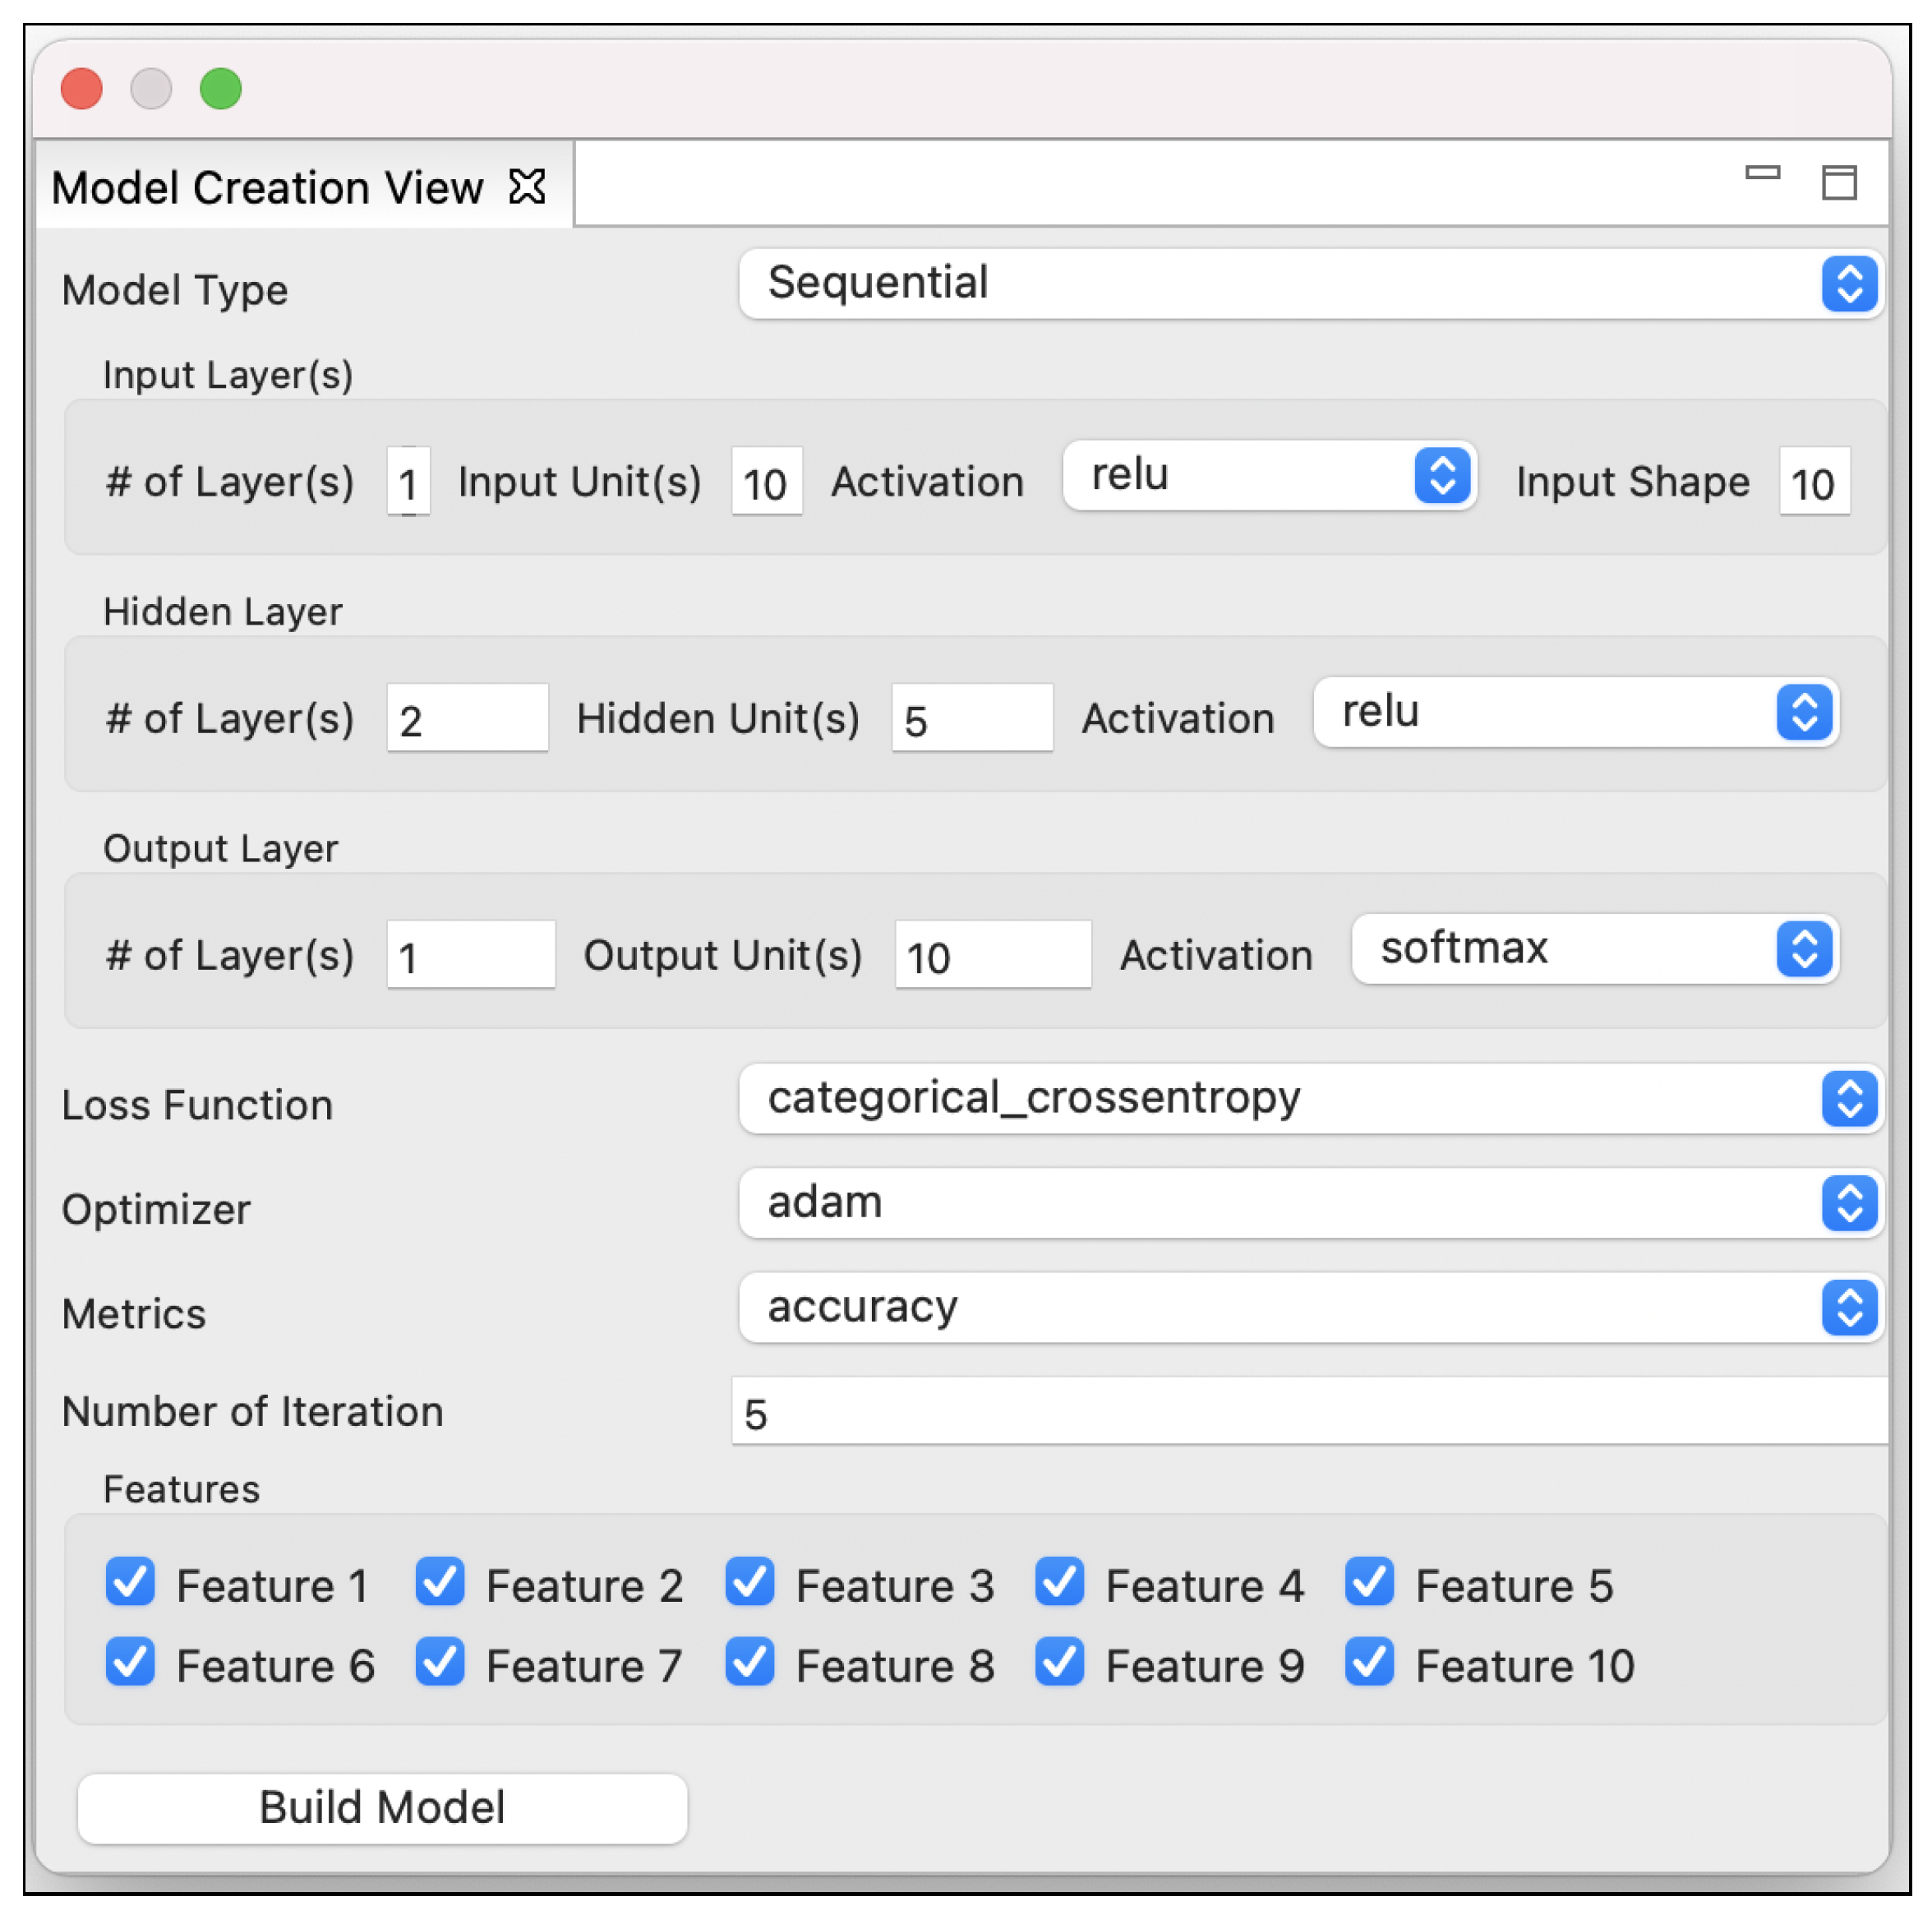Expand the input layer relu activation dropdown
Screen dimensions: 1932x1915
[1268, 476]
